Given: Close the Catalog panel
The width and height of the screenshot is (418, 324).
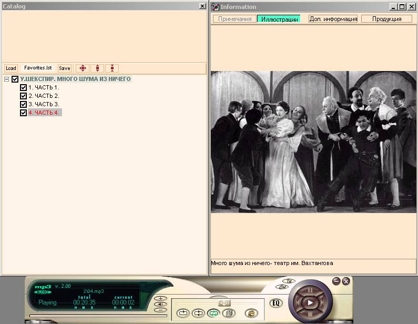Looking at the screenshot, I should 202,6.
